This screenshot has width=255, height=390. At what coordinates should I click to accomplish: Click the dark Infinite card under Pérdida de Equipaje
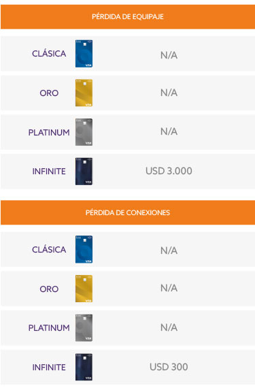click(84, 172)
